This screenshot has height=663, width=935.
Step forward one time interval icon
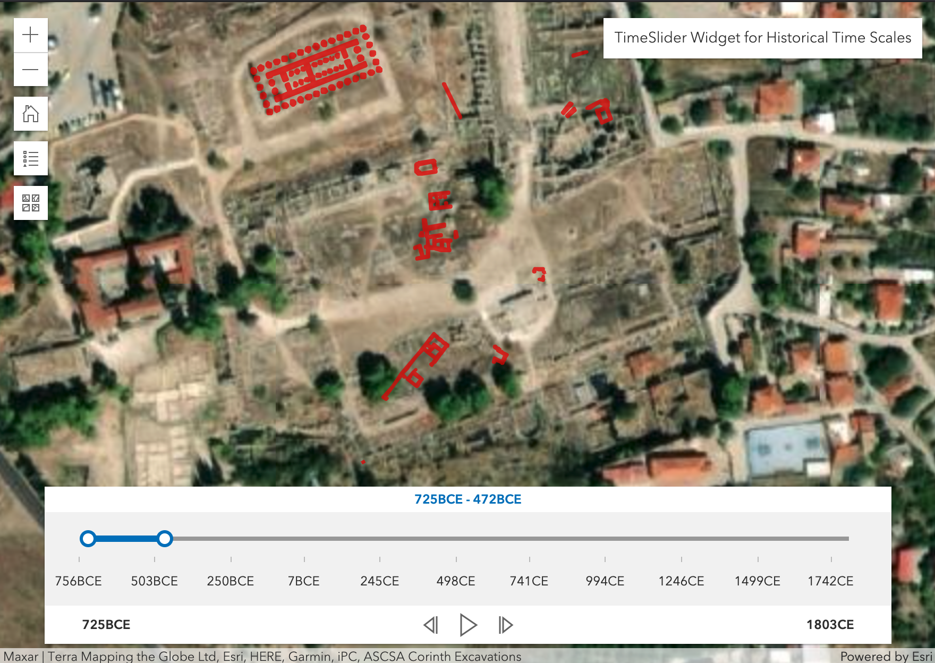click(504, 625)
